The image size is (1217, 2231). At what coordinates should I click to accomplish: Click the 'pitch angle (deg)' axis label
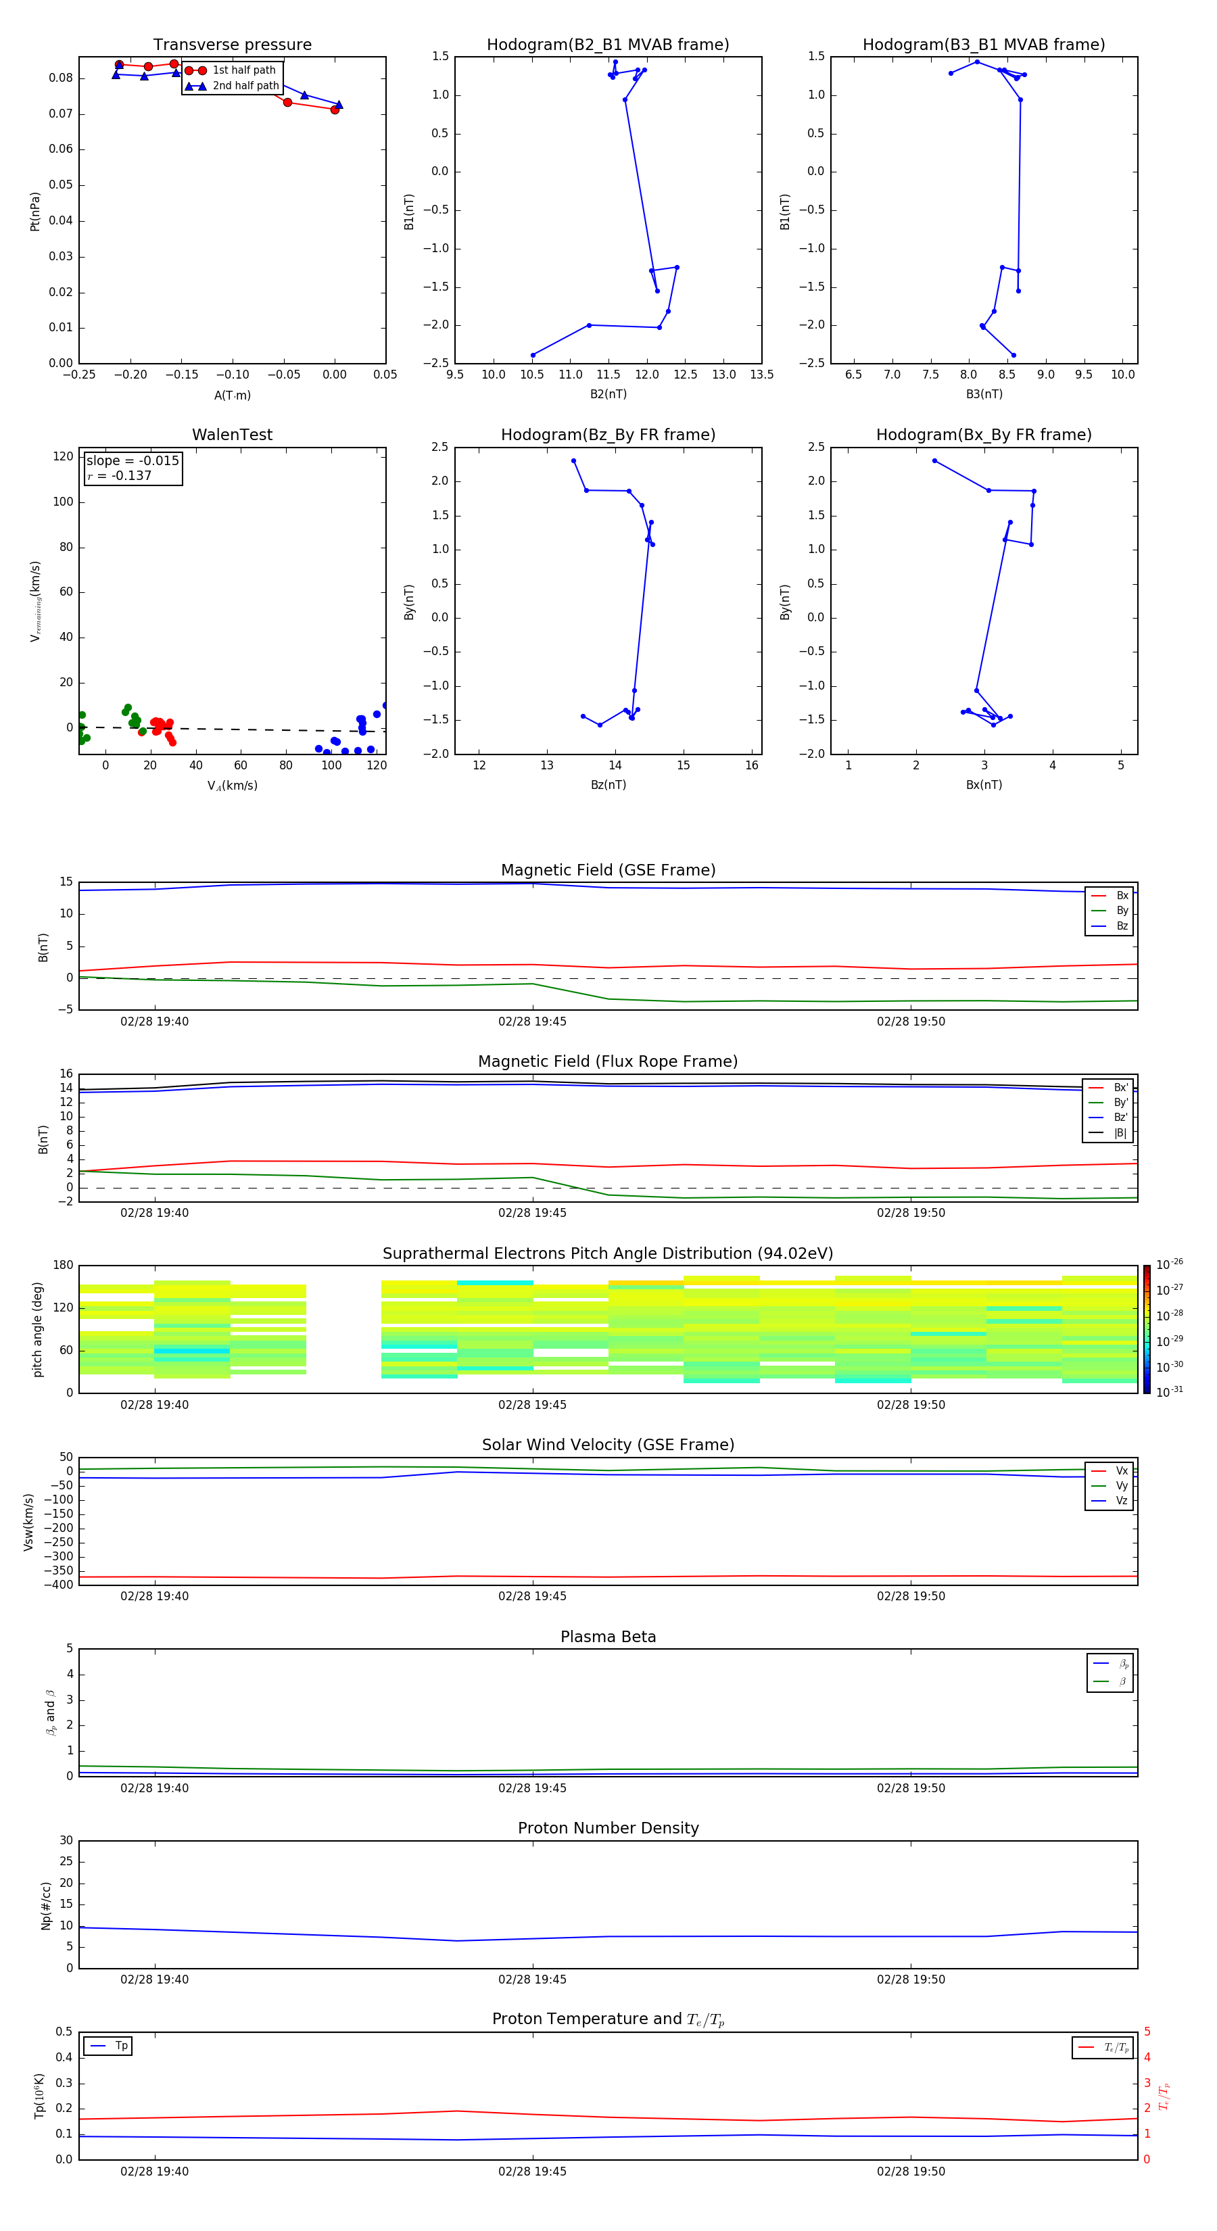pos(37,1329)
